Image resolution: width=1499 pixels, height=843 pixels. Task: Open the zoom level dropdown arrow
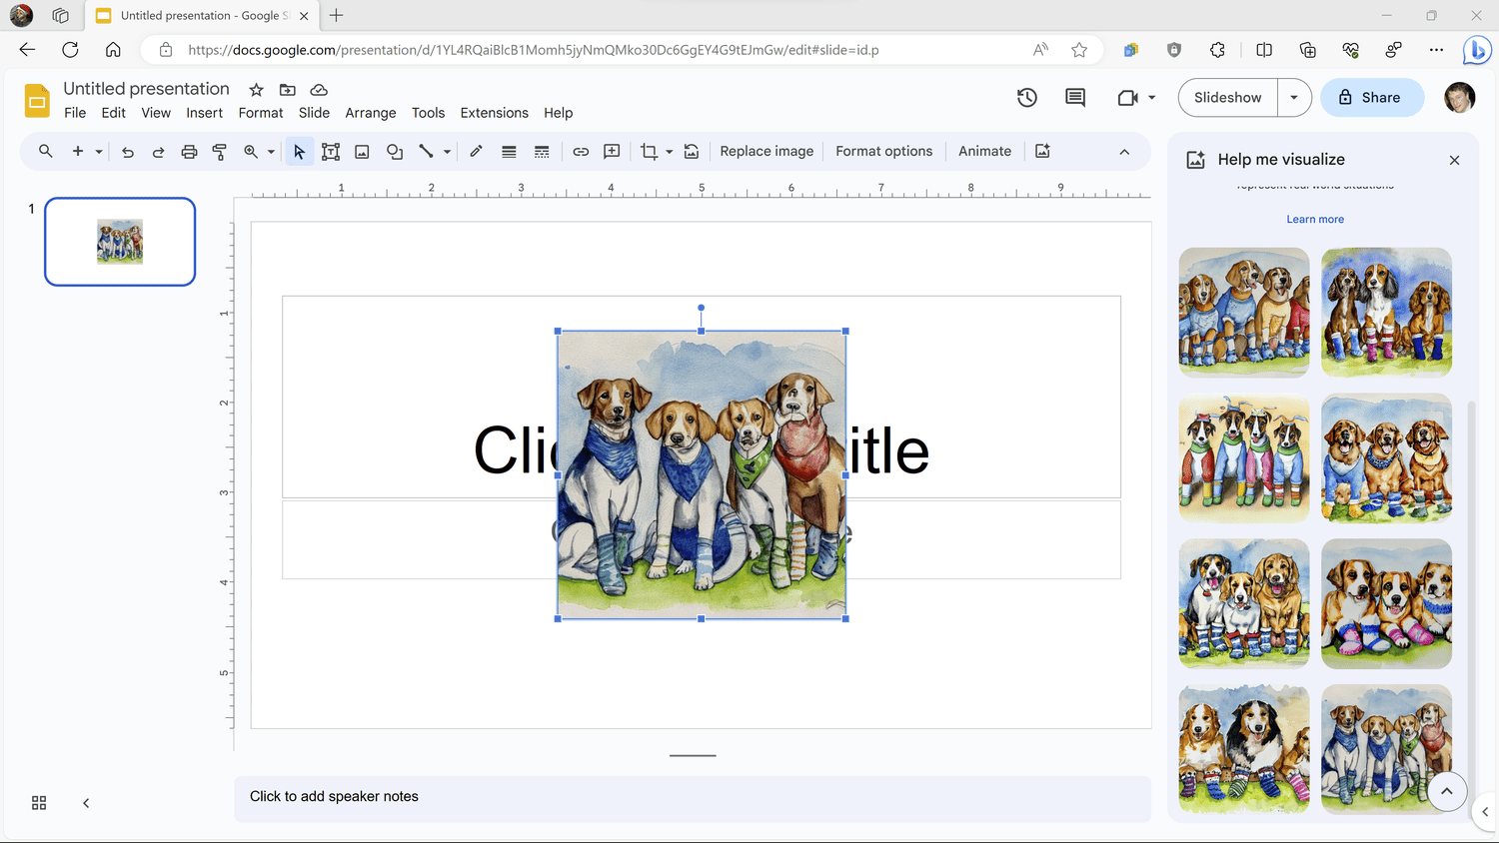coord(271,152)
